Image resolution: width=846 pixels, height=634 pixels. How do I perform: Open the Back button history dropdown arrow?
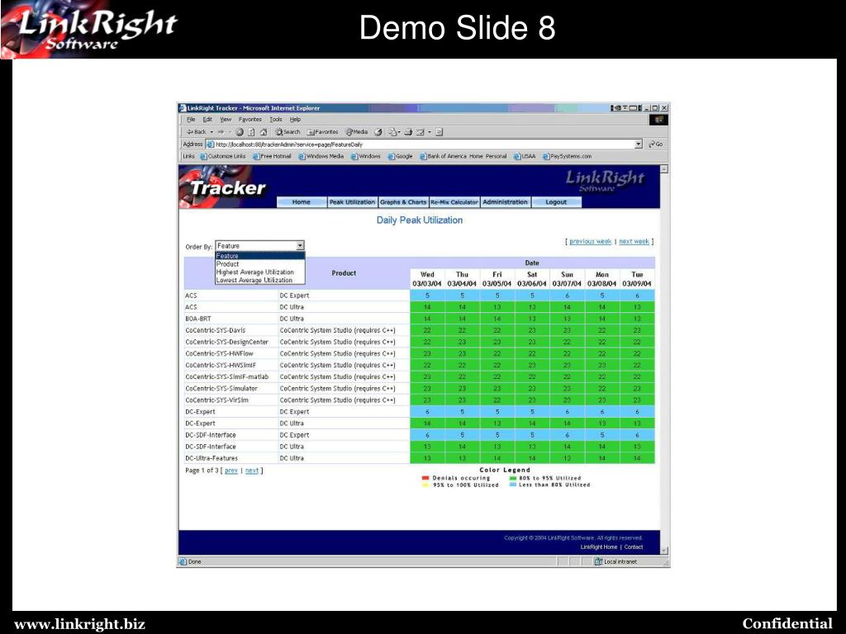point(211,132)
